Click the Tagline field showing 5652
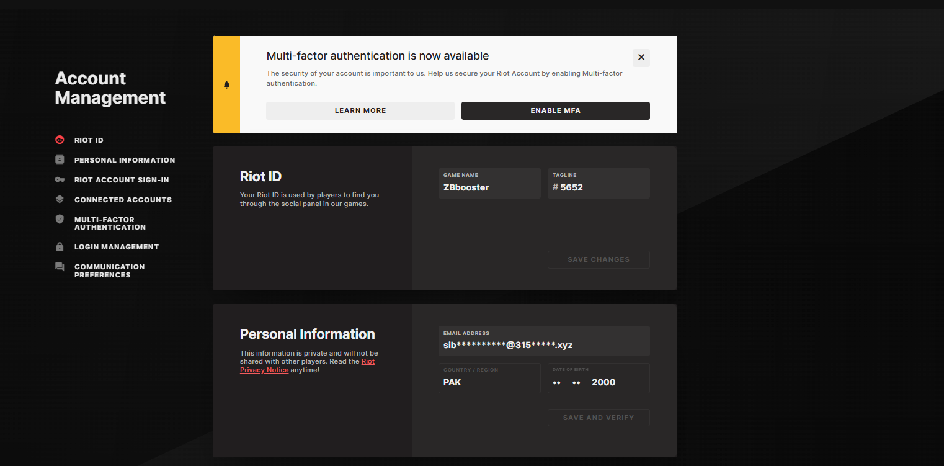 click(x=599, y=183)
